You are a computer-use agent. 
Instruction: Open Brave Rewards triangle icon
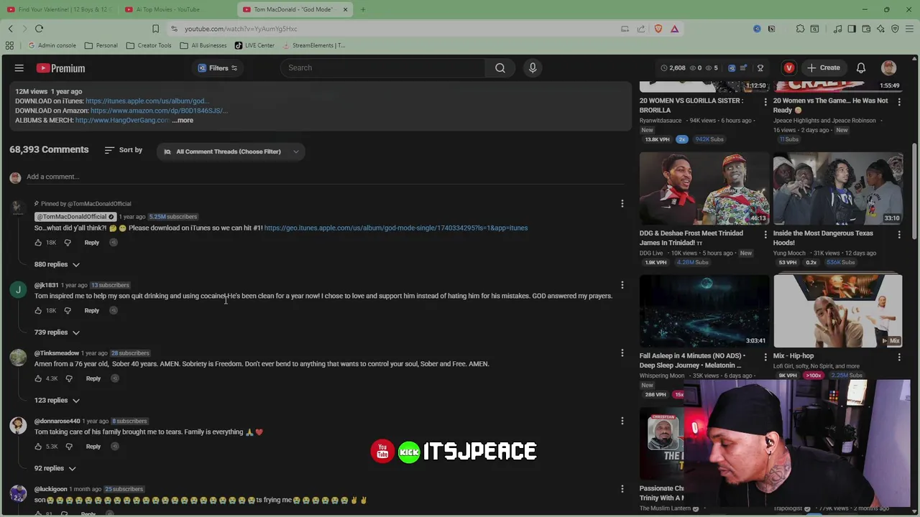[674, 29]
